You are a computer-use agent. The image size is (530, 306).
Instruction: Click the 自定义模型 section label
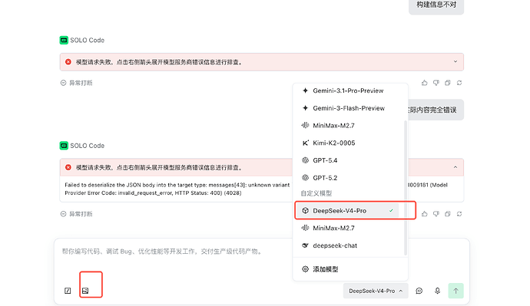point(316,194)
